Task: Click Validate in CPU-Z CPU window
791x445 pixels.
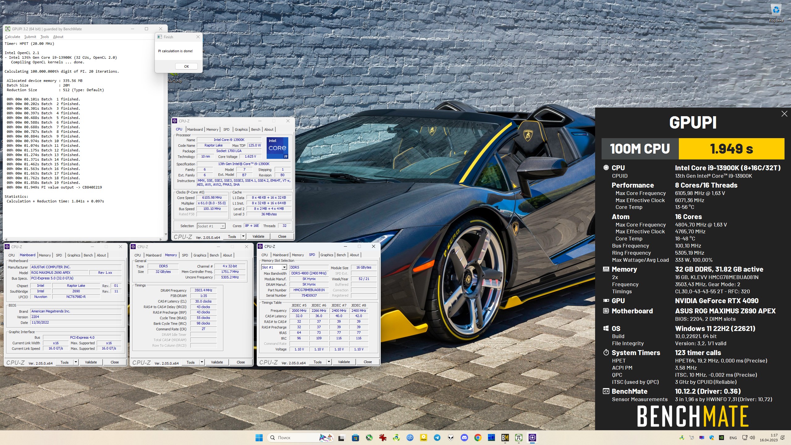Action: [258, 236]
